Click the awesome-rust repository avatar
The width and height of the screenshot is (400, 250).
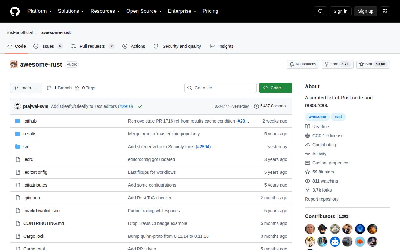(x=14, y=64)
